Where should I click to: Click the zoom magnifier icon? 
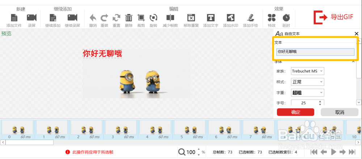(x=182, y=152)
